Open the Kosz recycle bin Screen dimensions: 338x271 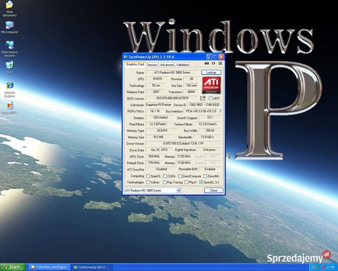pos(9,65)
